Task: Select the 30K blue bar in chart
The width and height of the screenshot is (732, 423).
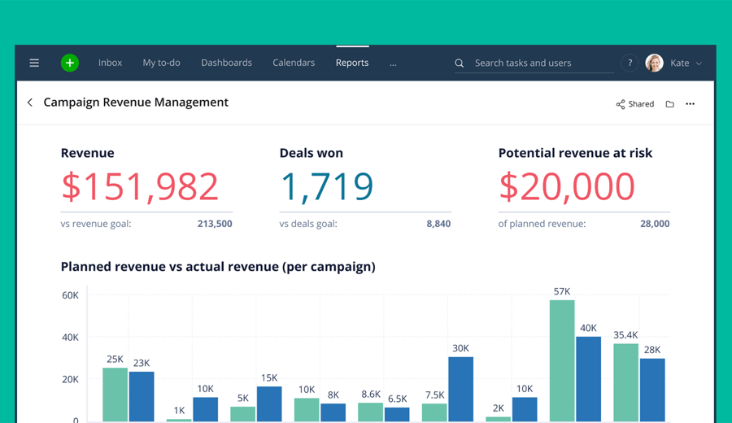Action: 460,388
